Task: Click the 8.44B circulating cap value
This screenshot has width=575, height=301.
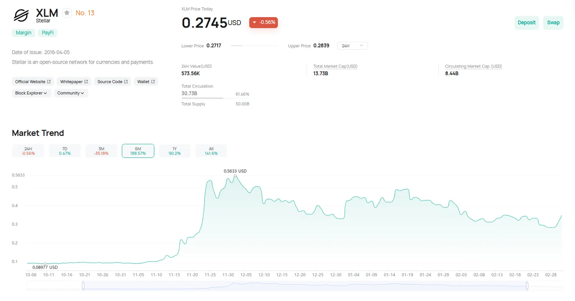Action: point(452,73)
